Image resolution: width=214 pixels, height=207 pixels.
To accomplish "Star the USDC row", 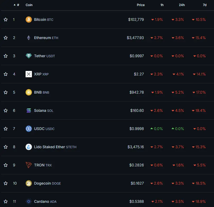I will point(6,129).
